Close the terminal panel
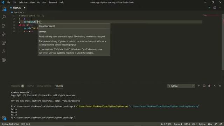The image size is (224, 126). coord(220,86)
